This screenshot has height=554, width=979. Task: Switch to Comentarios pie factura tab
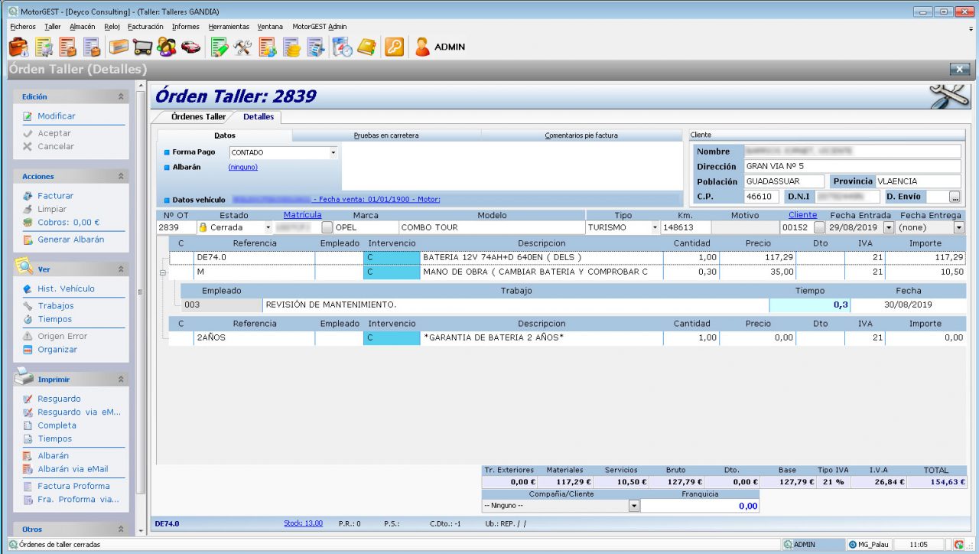581,135
